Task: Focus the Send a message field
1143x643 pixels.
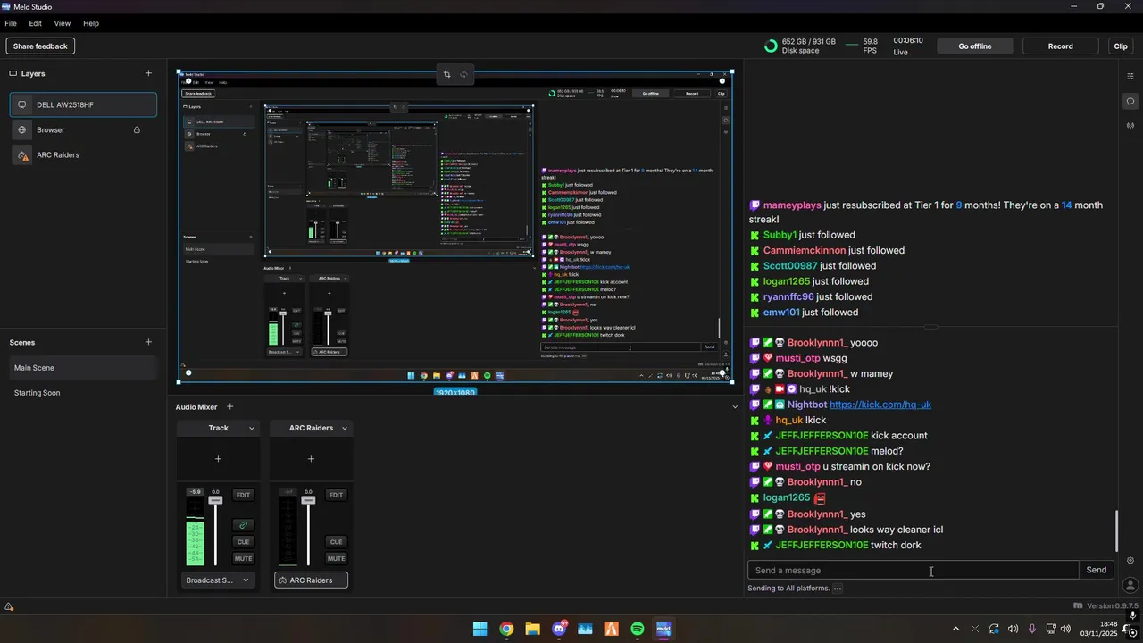Action: coord(913,570)
